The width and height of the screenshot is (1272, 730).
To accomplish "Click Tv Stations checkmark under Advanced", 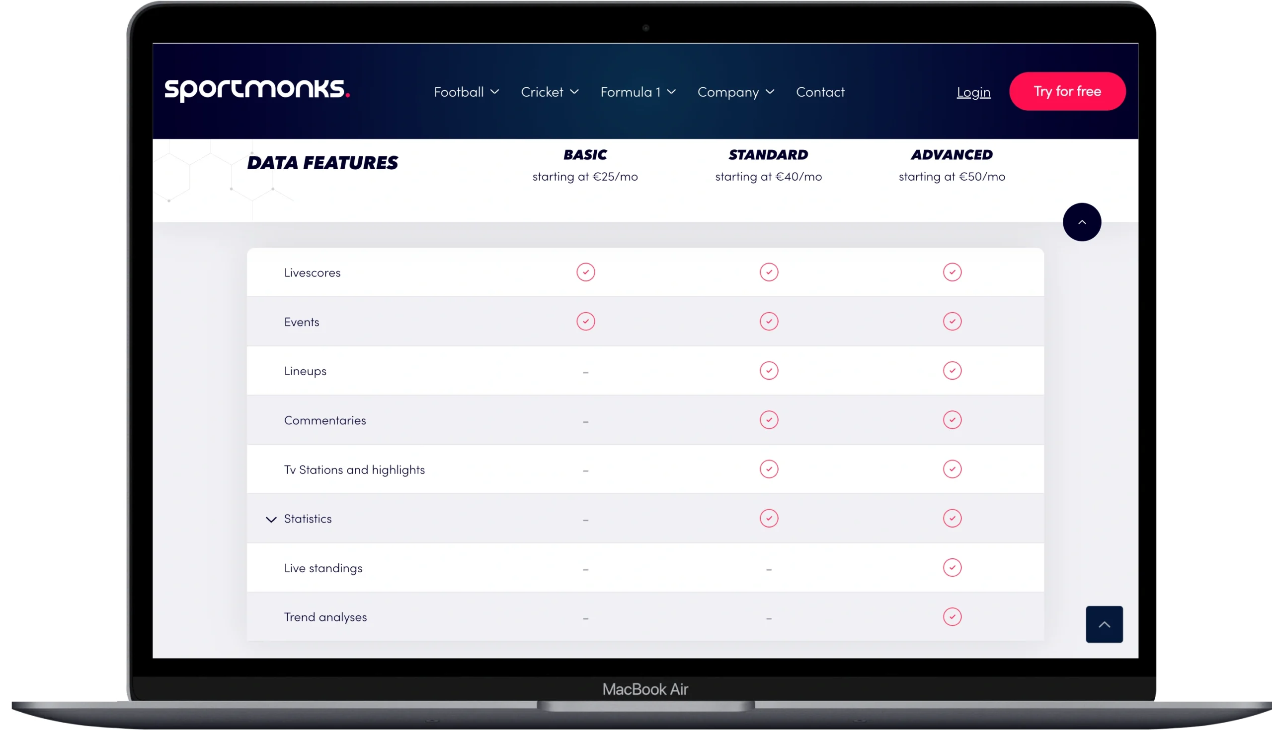I will (x=952, y=469).
